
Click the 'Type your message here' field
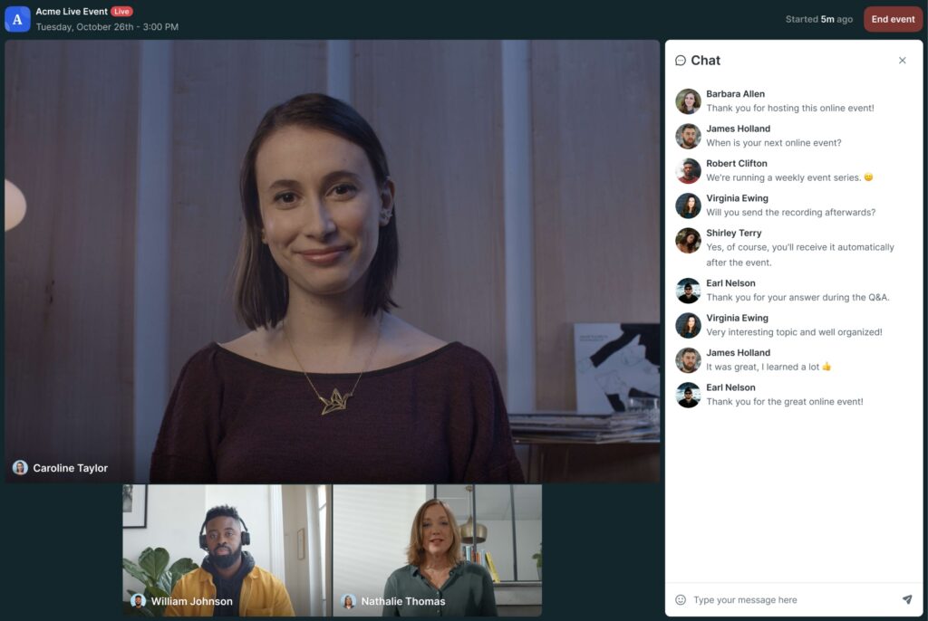pos(793,599)
